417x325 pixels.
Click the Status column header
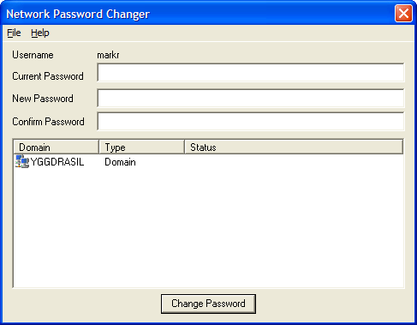294,147
